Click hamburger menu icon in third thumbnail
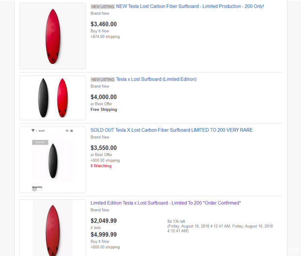Screen dimensions: 301x256 tap(71, 130)
